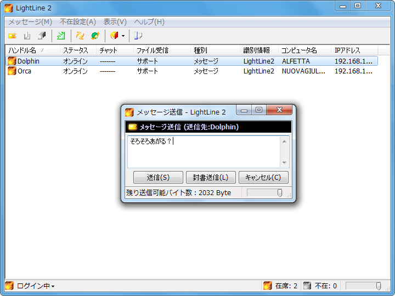Click the 在席 present-users flame icon

click(x=268, y=286)
